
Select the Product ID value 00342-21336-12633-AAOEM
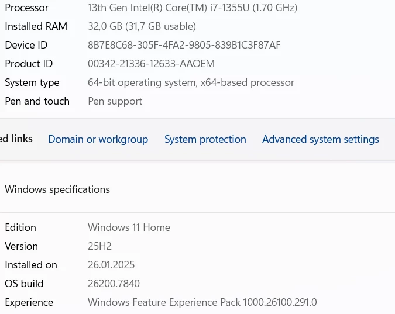click(x=151, y=64)
